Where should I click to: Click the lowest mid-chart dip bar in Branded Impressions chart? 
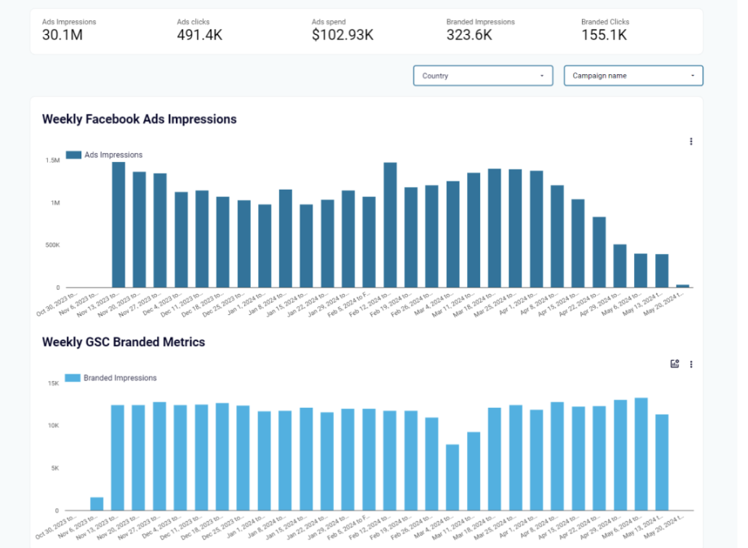point(453,477)
